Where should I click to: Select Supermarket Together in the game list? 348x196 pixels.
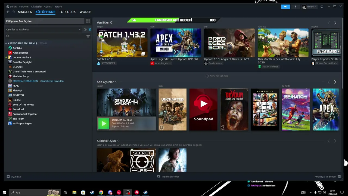point(25,114)
